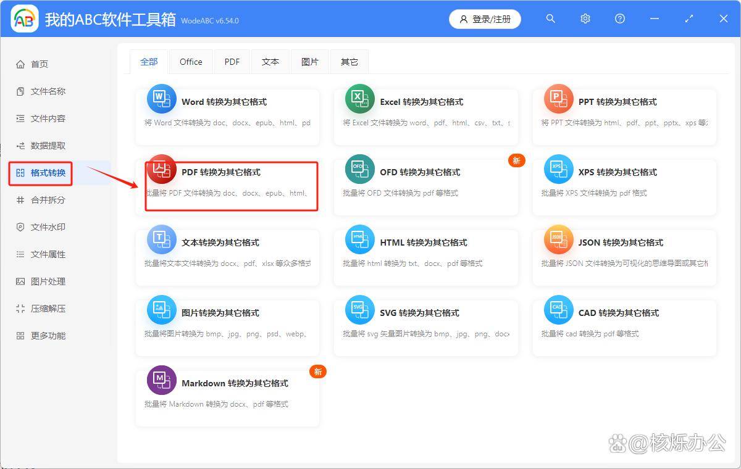Click the 文件名称 sidebar icon
Image resolution: width=741 pixels, height=469 pixels.
(20, 91)
